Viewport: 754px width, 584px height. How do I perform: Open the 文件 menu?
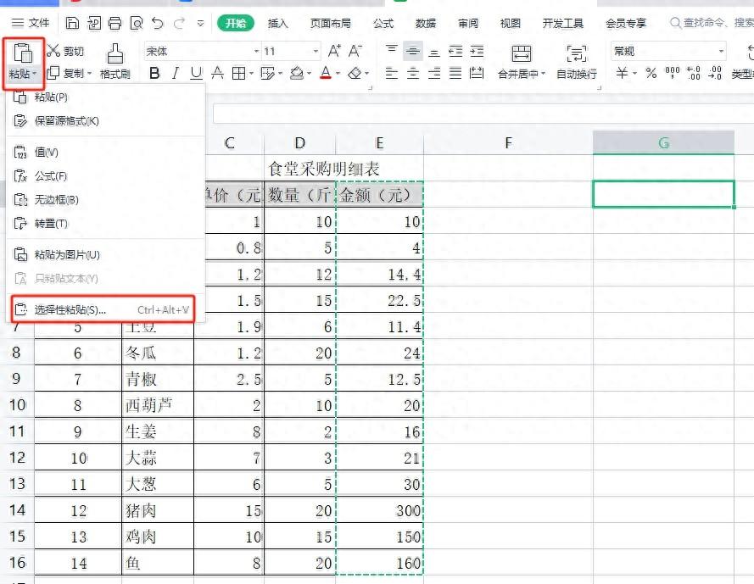[30, 23]
